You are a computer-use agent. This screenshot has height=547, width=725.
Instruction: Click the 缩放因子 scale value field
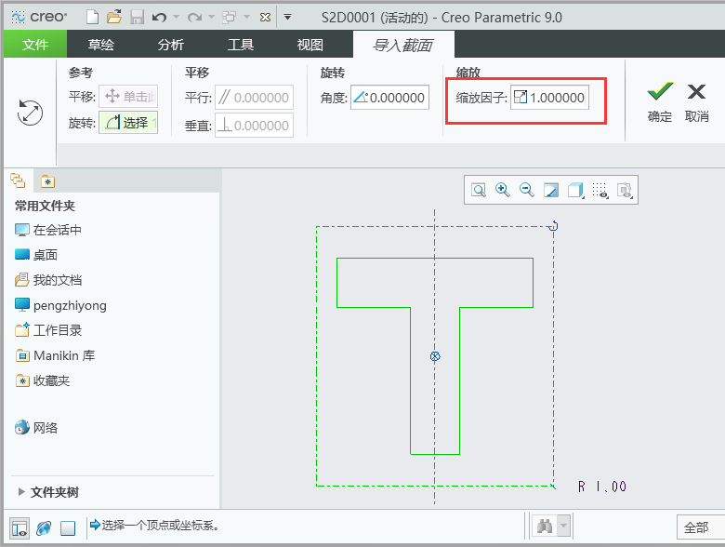pyautogui.click(x=549, y=98)
